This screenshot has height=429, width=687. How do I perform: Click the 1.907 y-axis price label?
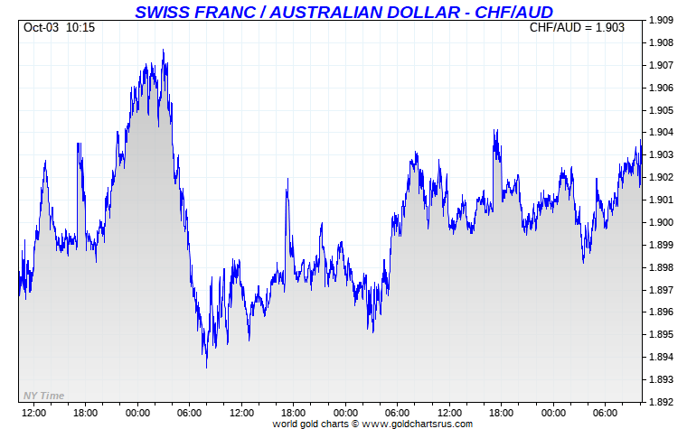[x=661, y=65]
